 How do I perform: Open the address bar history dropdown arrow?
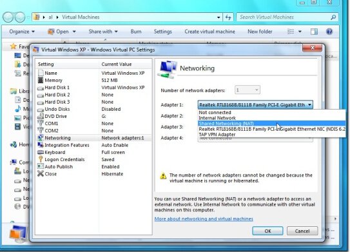219,17
